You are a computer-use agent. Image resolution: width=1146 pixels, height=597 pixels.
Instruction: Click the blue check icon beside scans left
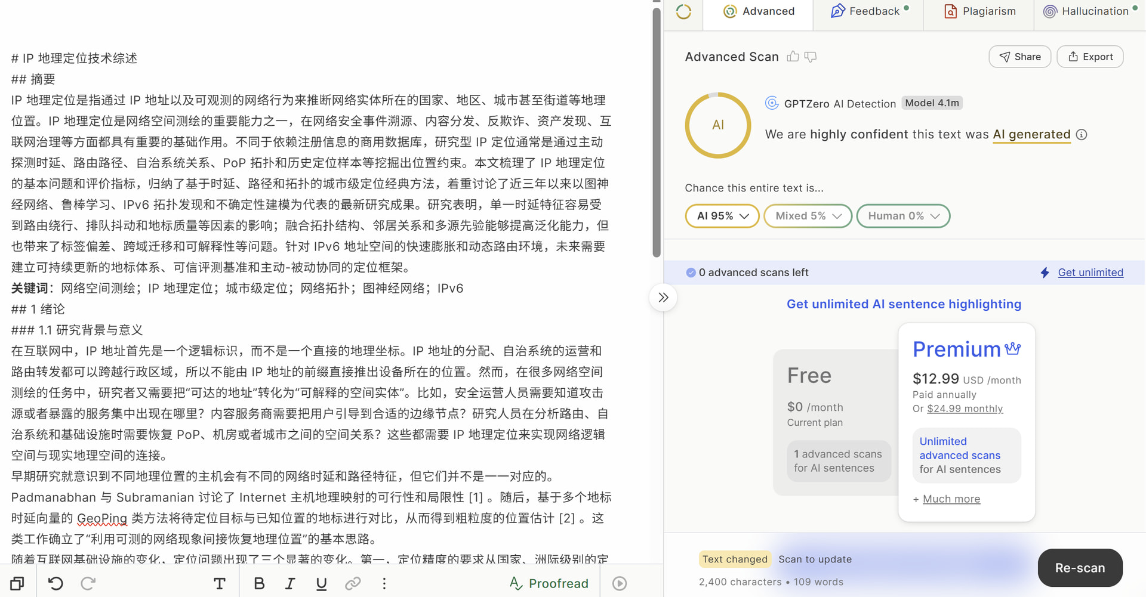click(691, 273)
